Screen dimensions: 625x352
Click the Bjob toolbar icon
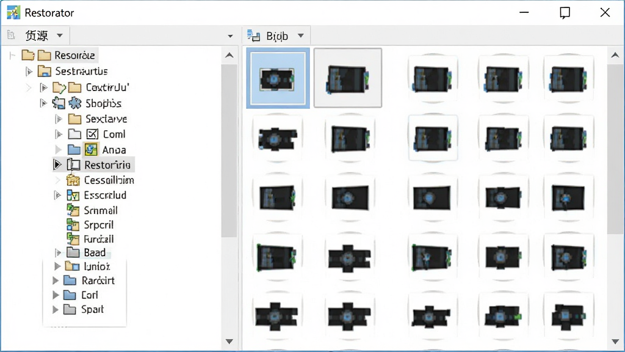click(253, 35)
